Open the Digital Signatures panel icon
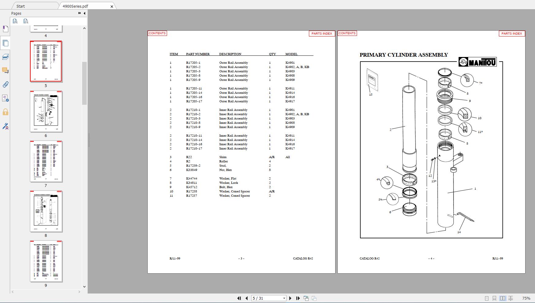 5,98
